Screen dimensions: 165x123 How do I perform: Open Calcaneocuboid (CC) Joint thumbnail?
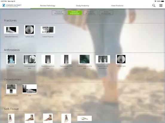[x=85, y=59]
